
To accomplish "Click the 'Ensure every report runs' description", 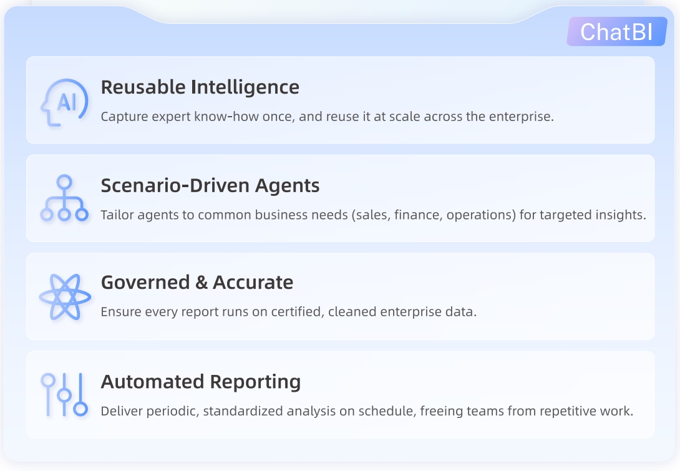I will [x=288, y=312].
